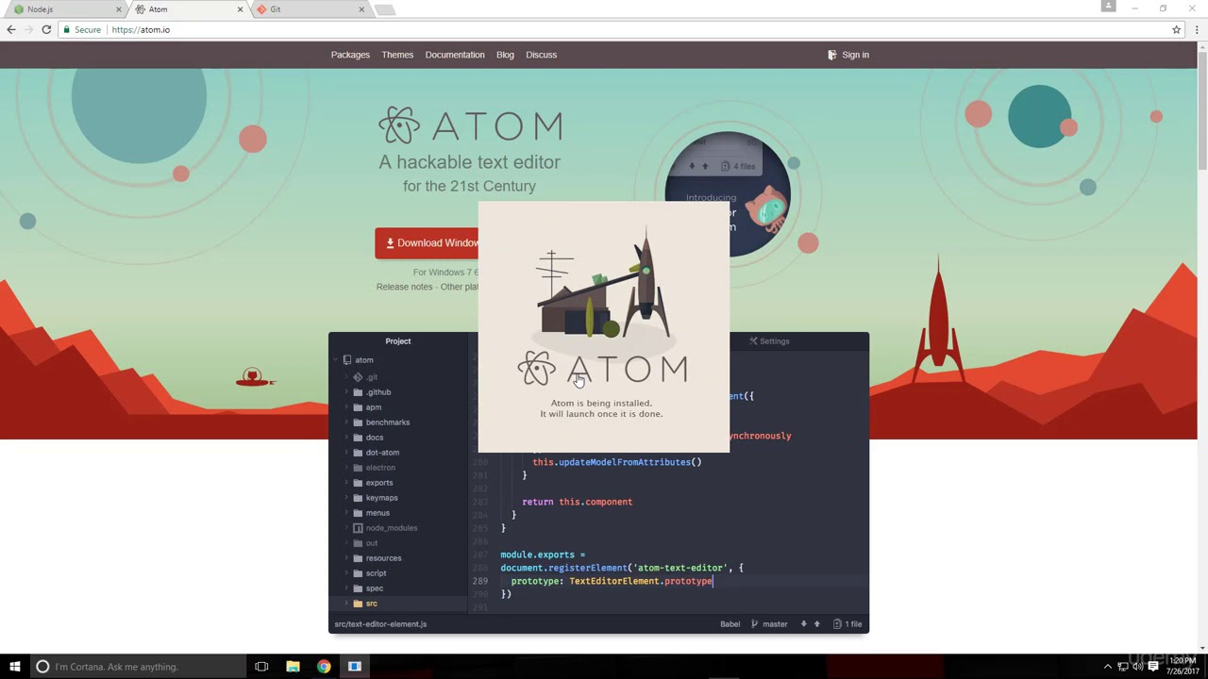Open the Blog link in the navbar
Viewport: 1208px width, 679px height.
(x=505, y=55)
